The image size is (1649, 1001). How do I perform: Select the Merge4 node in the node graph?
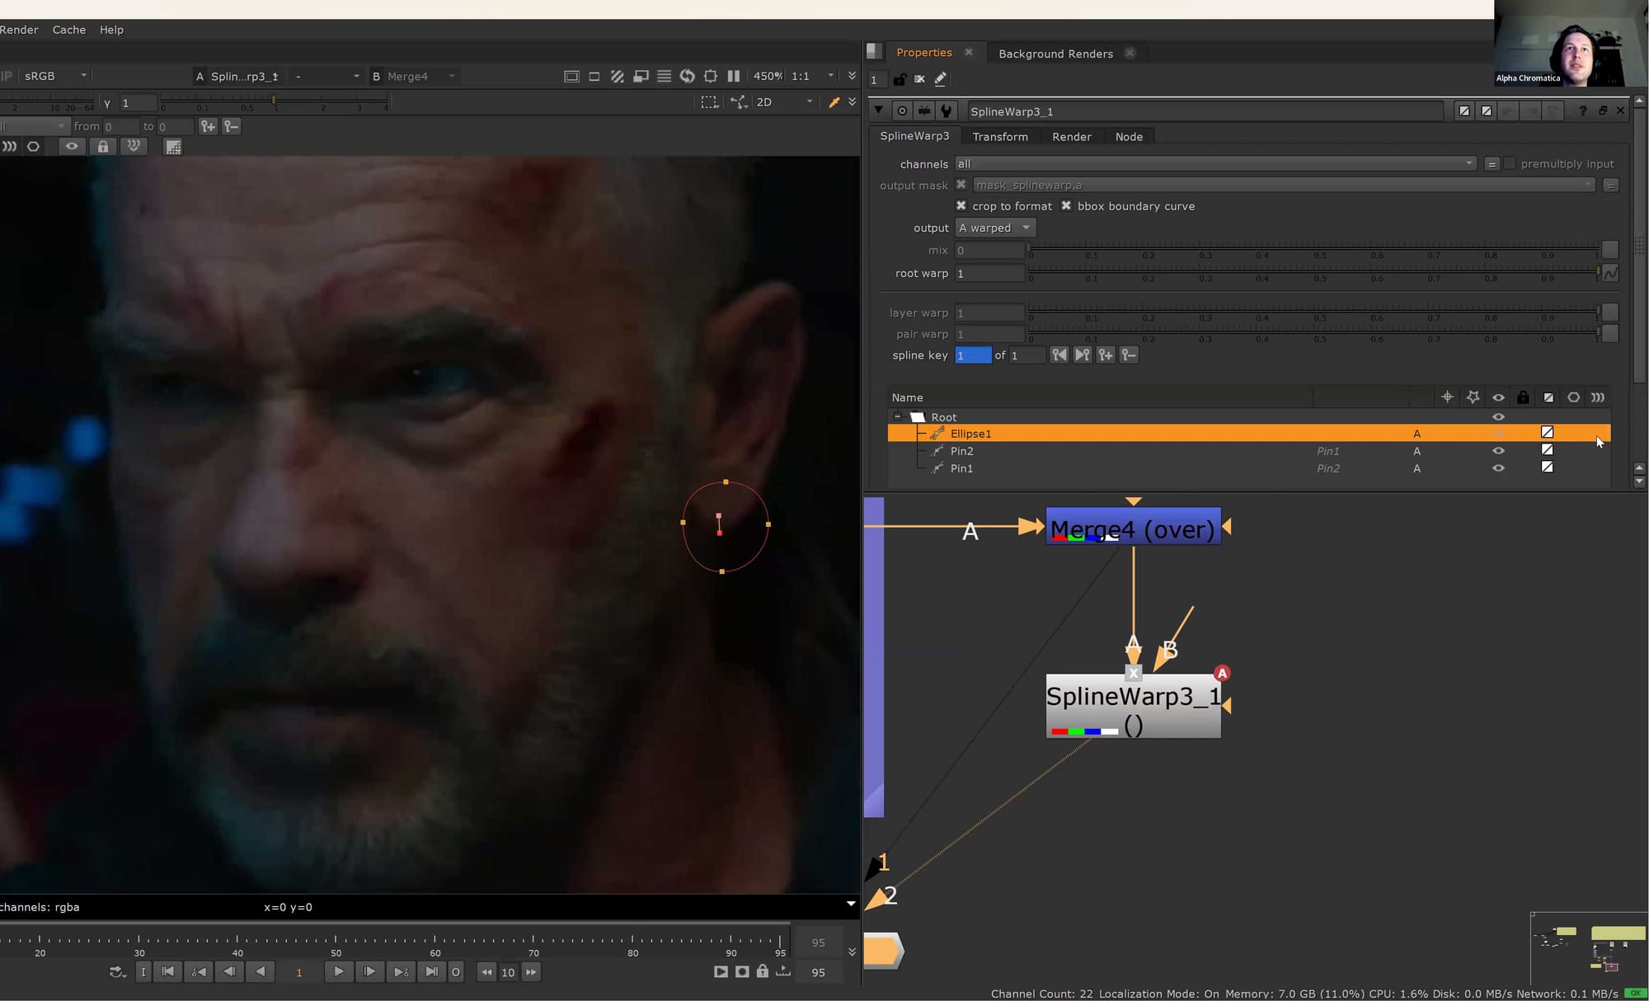[1133, 528]
